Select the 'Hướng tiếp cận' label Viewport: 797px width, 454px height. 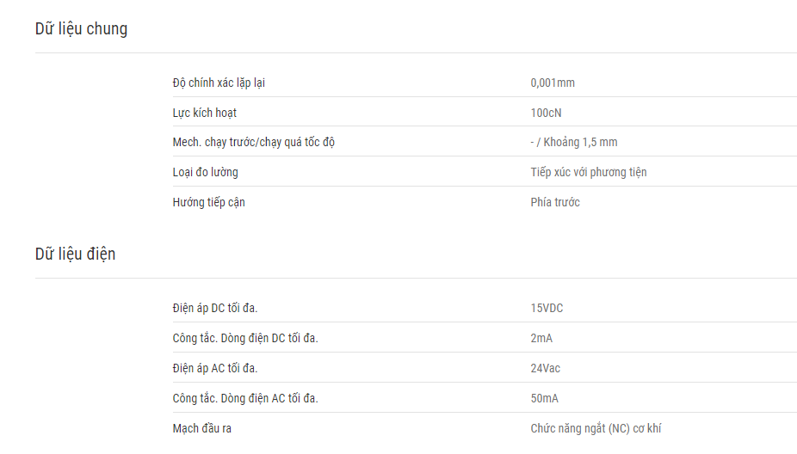tap(208, 202)
